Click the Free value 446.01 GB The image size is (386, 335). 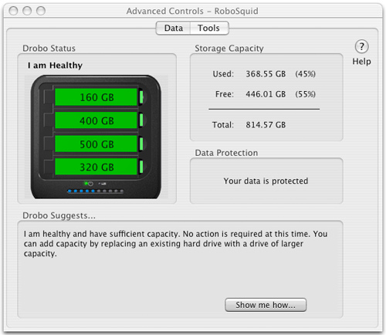coord(266,94)
